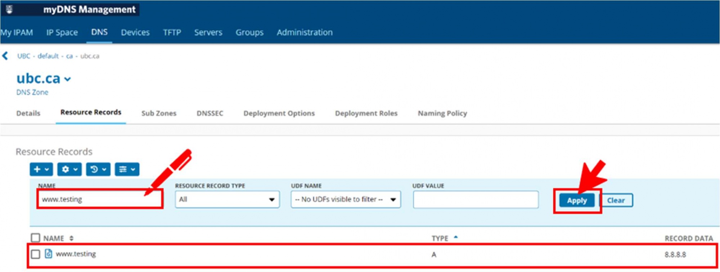Check the www.testing record checkbox
The height and width of the screenshot is (272, 720).
point(35,254)
